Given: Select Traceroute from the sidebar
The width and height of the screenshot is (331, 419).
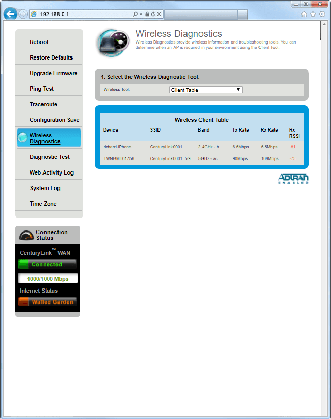Looking at the screenshot, I should [x=43, y=104].
